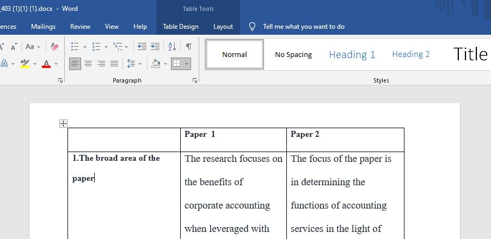Toggle Align Left paragraph alignment
491x239 pixels.
pyautogui.click(x=75, y=64)
